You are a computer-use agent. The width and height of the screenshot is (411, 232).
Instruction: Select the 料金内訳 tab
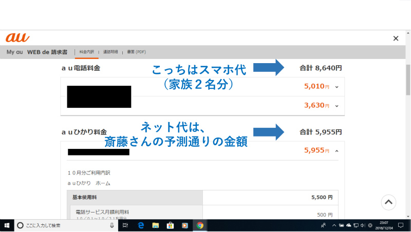[x=86, y=52]
